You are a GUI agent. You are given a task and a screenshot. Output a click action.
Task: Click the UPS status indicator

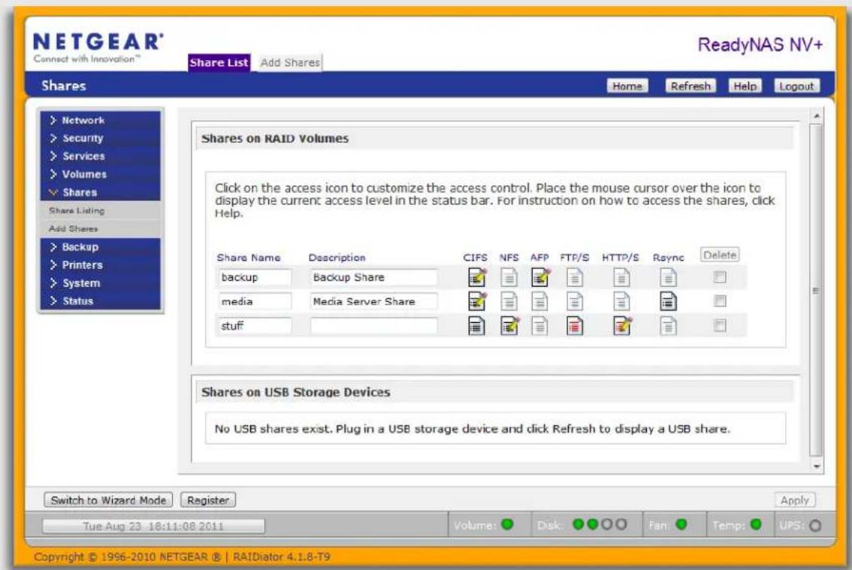coord(815,526)
